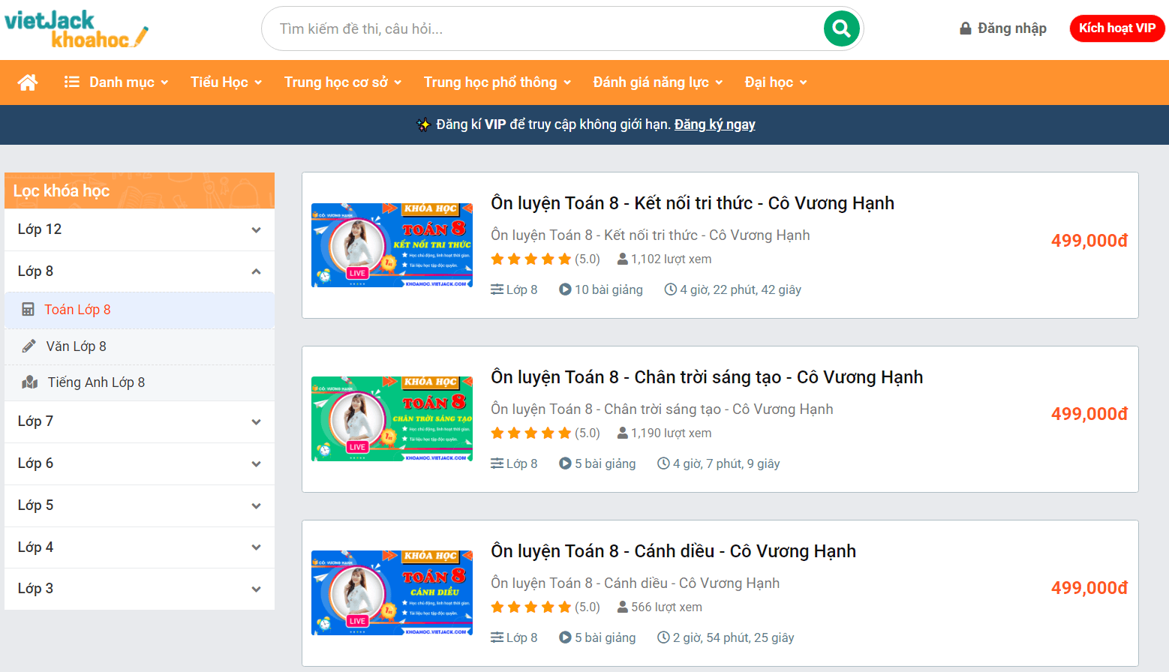Viewport: 1169px width, 672px height.
Task: Click the clock icon beside 2 giờ, 54 phút
Action: [x=663, y=637]
